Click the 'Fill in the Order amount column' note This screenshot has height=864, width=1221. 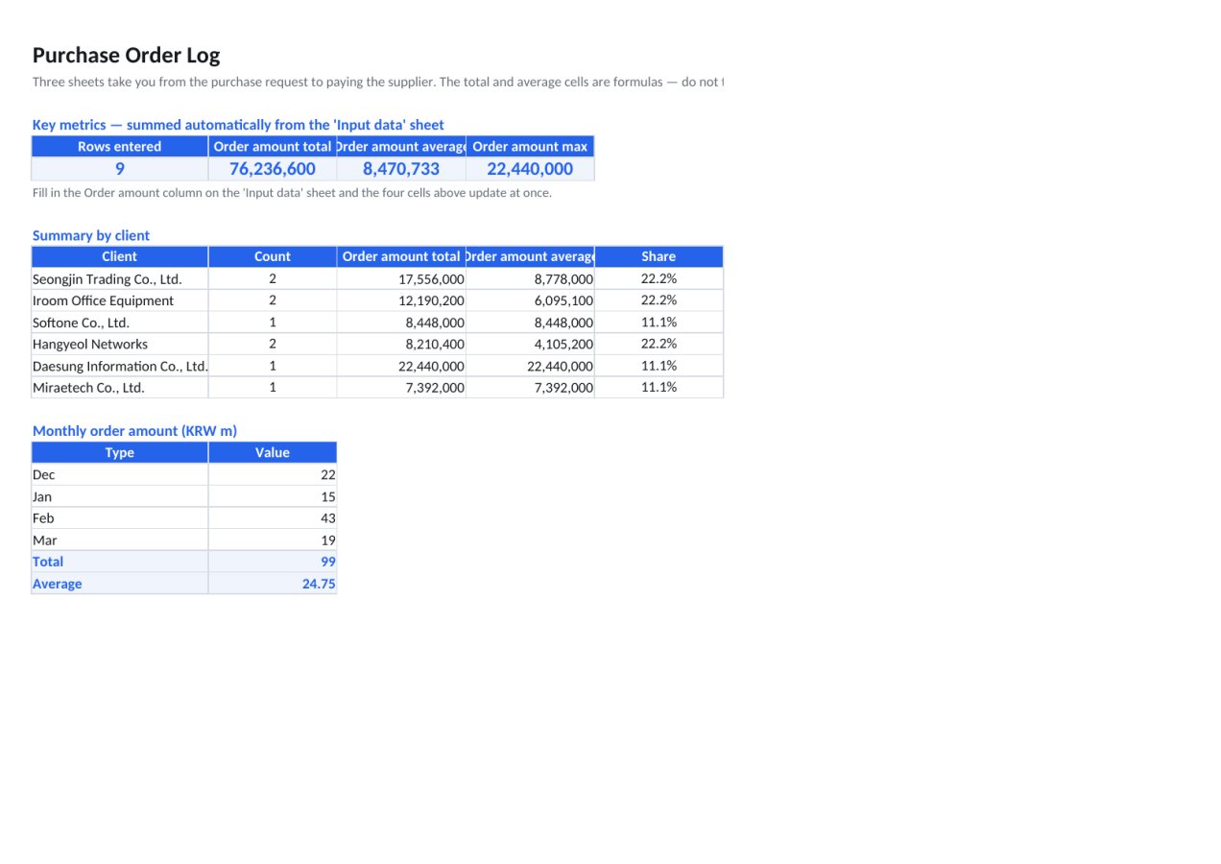pos(292,193)
